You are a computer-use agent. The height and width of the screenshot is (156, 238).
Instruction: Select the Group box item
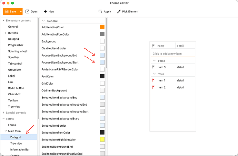point(14,70)
